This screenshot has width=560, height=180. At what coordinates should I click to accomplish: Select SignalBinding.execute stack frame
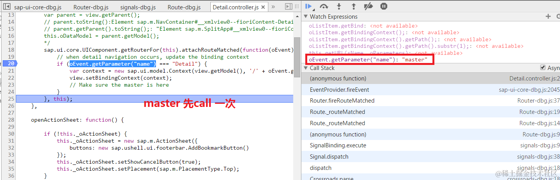[430, 145]
